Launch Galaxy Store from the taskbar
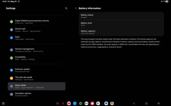The height and width of the screenshot is (106, 171). (x=92, y=103)
